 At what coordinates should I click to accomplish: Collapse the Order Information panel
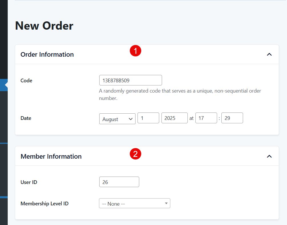[269, 54]
